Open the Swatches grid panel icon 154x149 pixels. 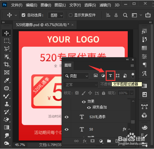pyautogui.click(x=144, y=48)
